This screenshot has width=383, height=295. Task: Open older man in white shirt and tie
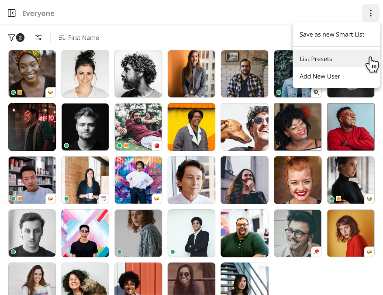tap(191, 180)
